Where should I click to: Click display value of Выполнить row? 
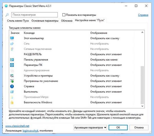point(106,92)
